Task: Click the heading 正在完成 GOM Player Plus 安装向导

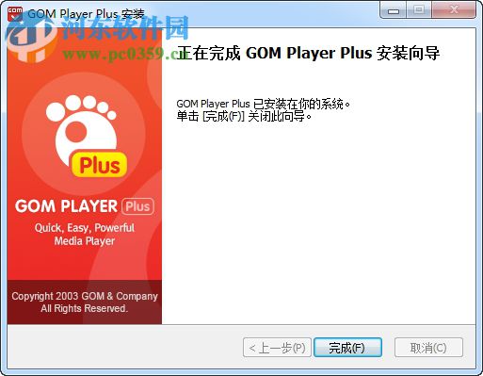Action: [308, 53]
